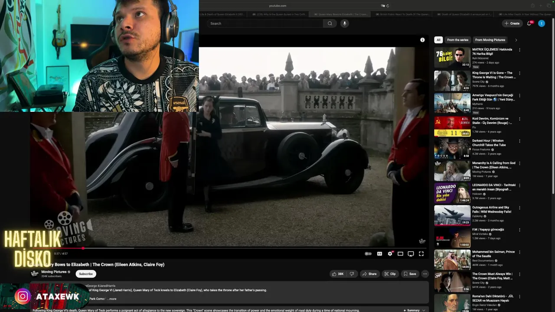
Task: Expand description with ...more
Action: pos(112,299)
